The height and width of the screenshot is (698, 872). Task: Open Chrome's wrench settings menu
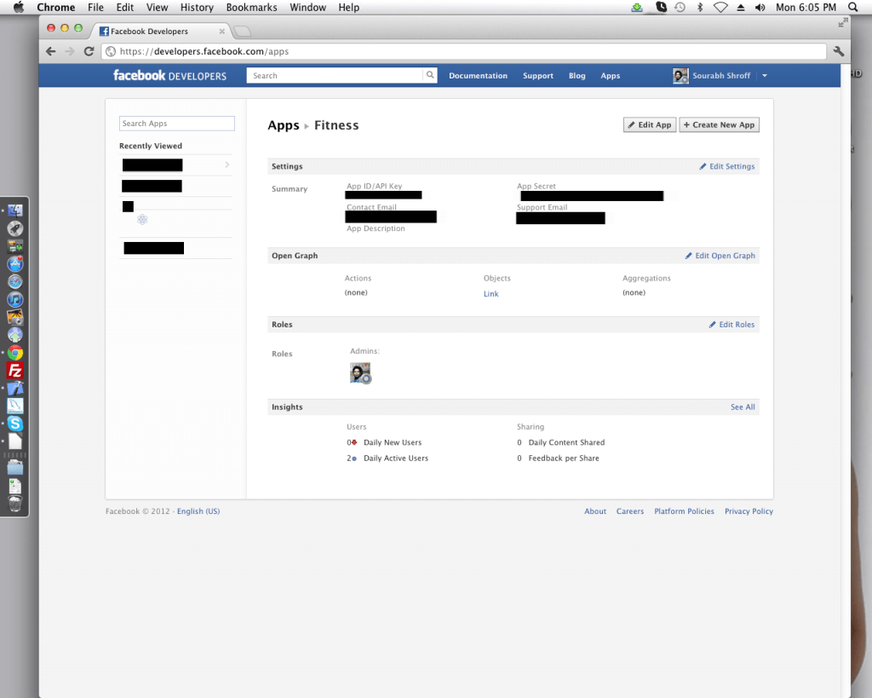(839, 51)
